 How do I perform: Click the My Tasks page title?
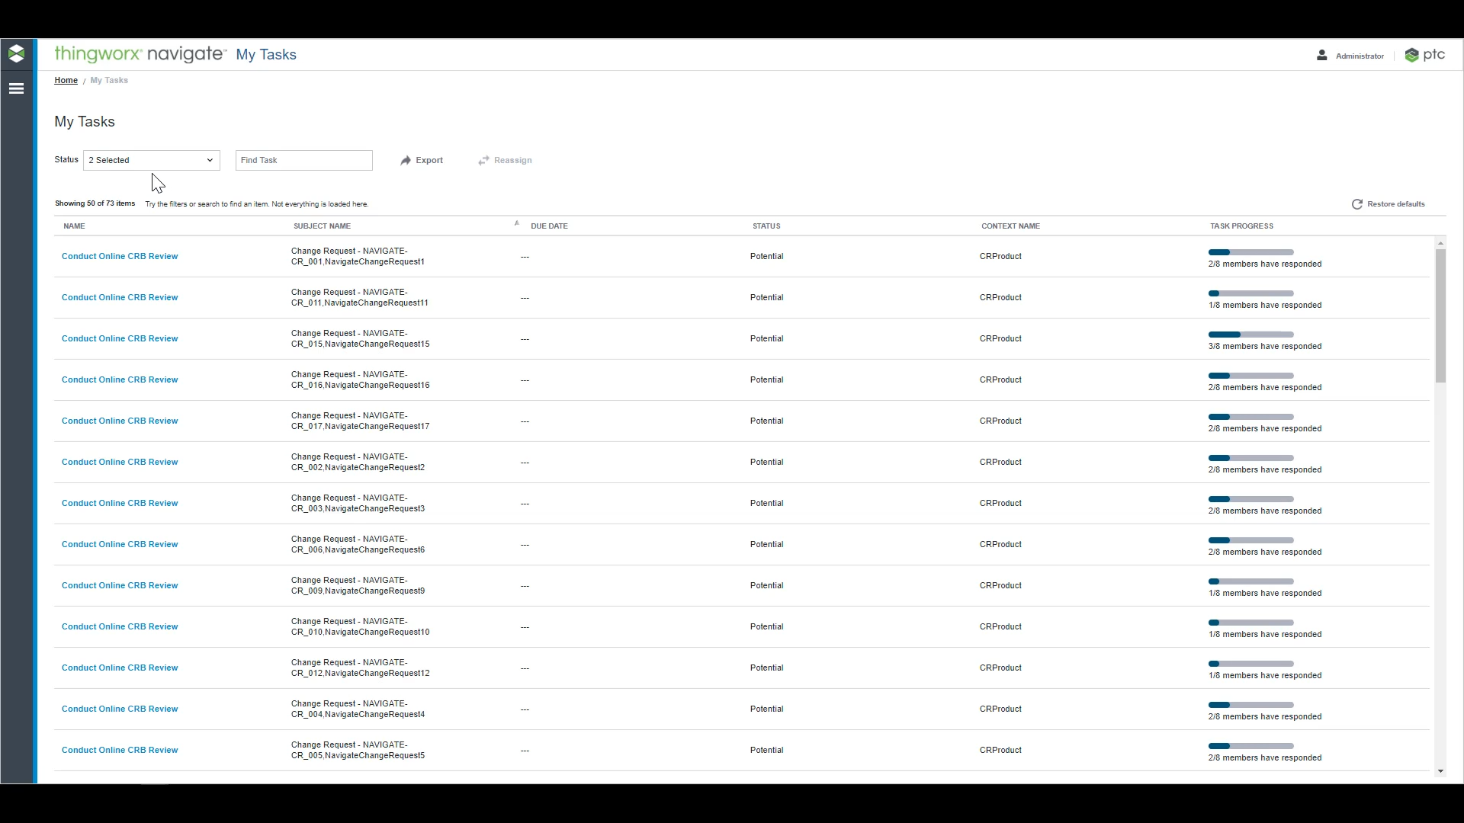pyautogui.click(x=85, y=122)
